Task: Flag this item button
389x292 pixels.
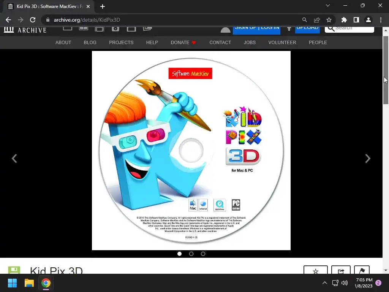Action: (362, 270)
